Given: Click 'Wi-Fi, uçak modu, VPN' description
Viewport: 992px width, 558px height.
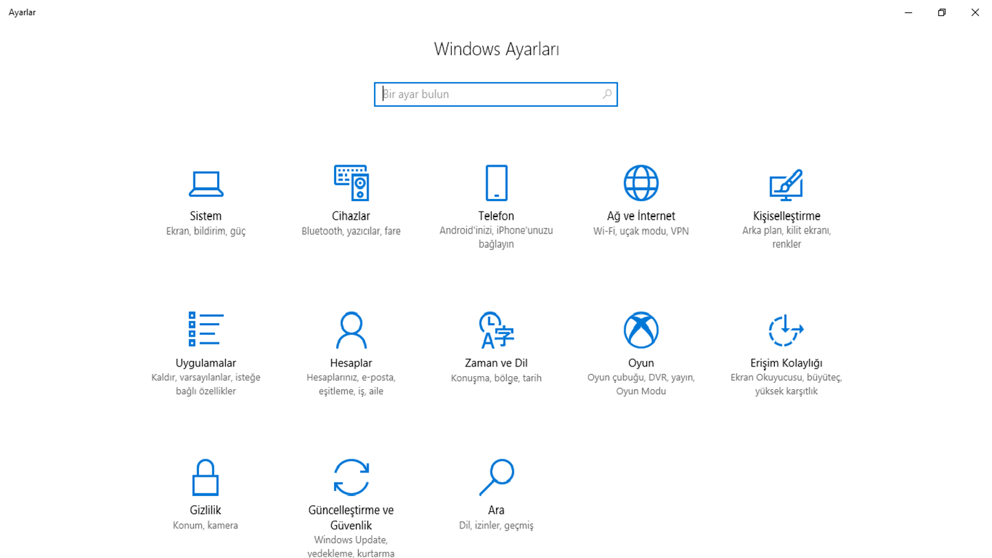Looking at the screenshot, I should point(641,231).
